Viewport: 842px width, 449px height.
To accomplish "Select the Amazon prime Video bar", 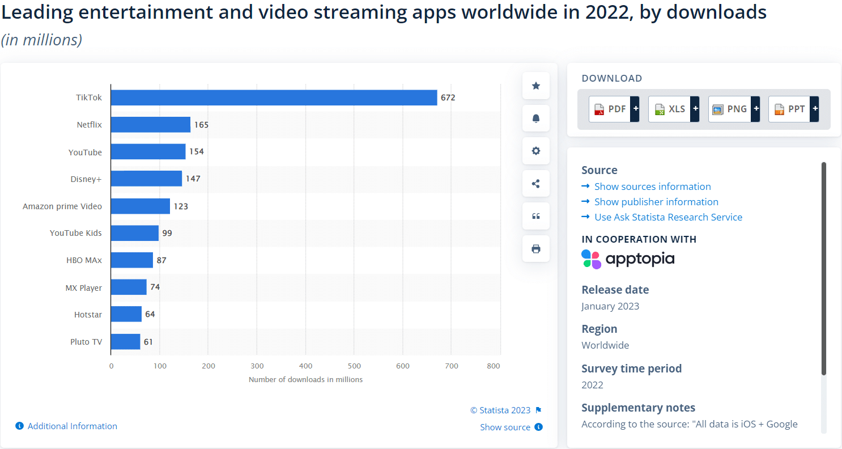I will [x=141, y=206].
